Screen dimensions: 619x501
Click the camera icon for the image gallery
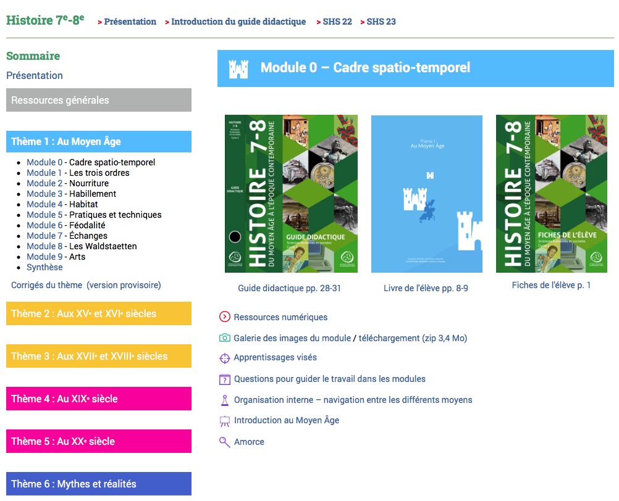(225, 338)
